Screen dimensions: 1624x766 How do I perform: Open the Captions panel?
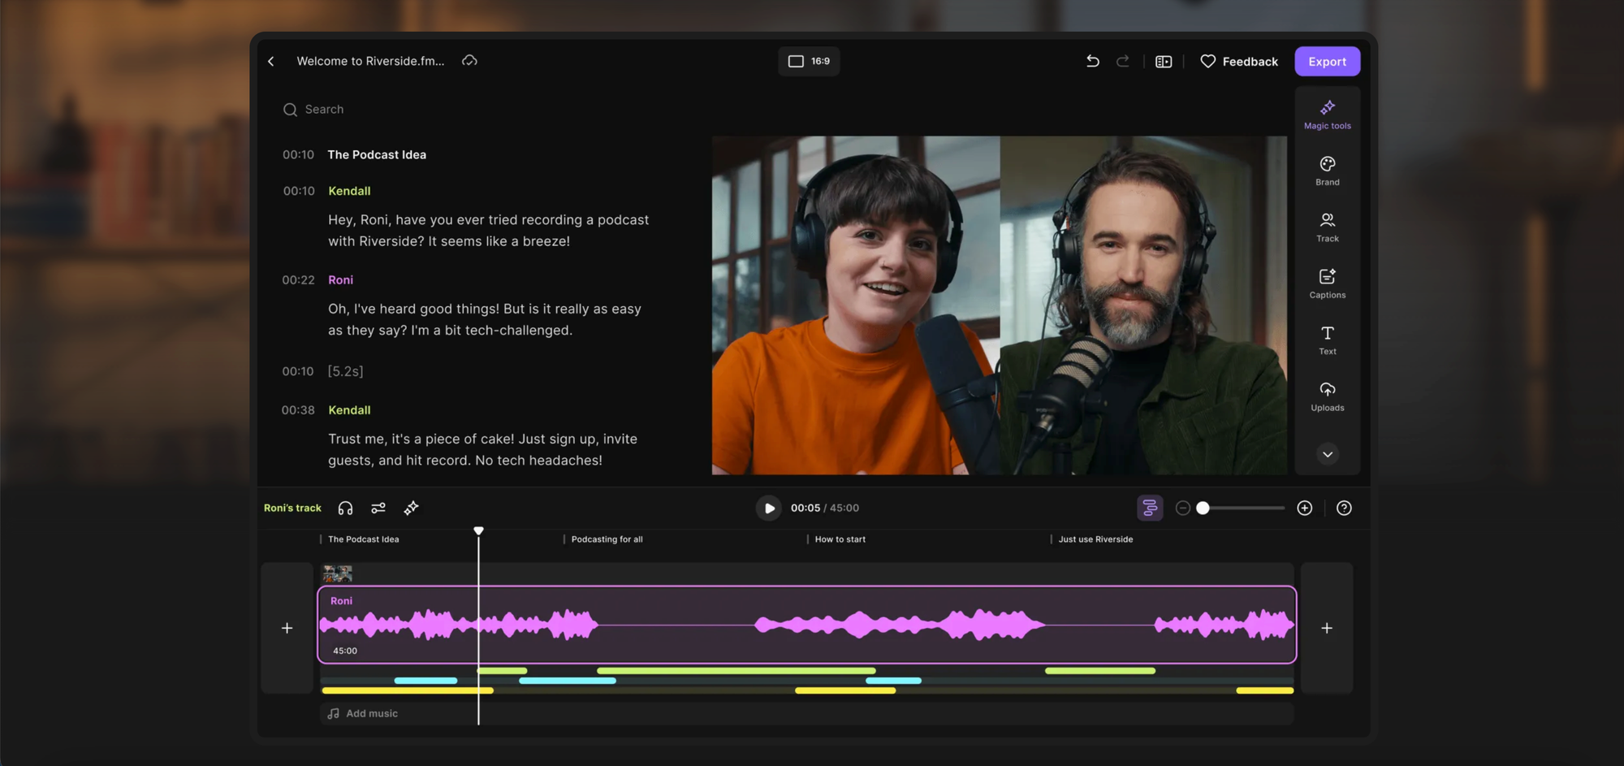pyautogui.click(x=1328, y=283)
